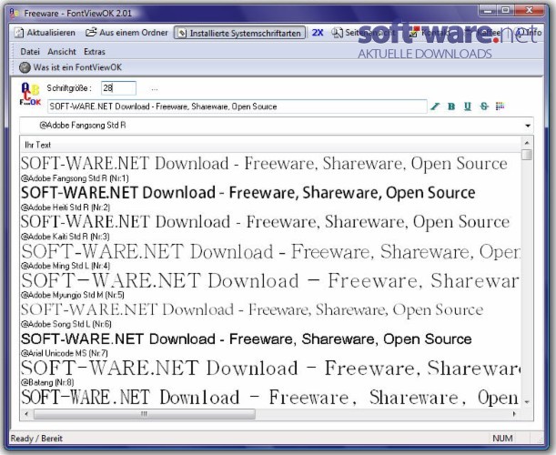Click the up arrow of vertical scrollbar
The image size is (556, 455).
[x=527, y=143]
